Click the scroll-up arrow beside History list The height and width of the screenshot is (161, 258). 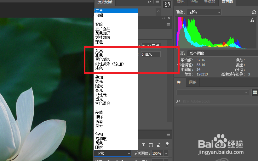pos(158,11)
